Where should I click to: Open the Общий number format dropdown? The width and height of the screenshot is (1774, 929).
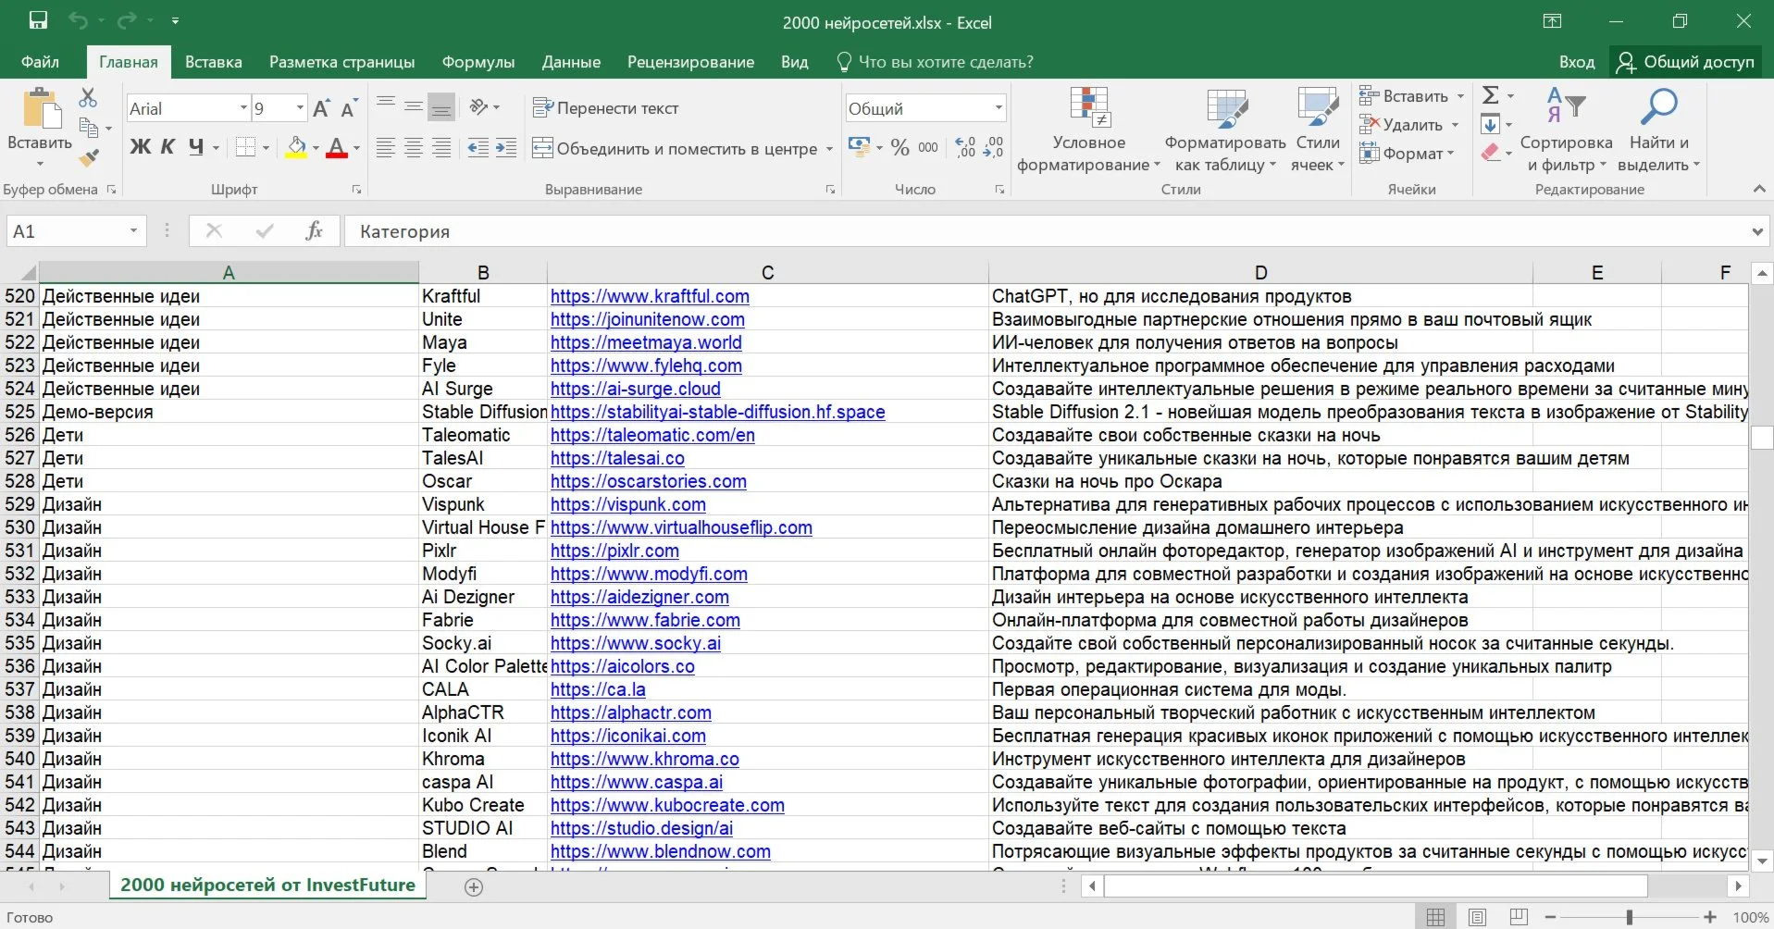click(x=998, y=108)
